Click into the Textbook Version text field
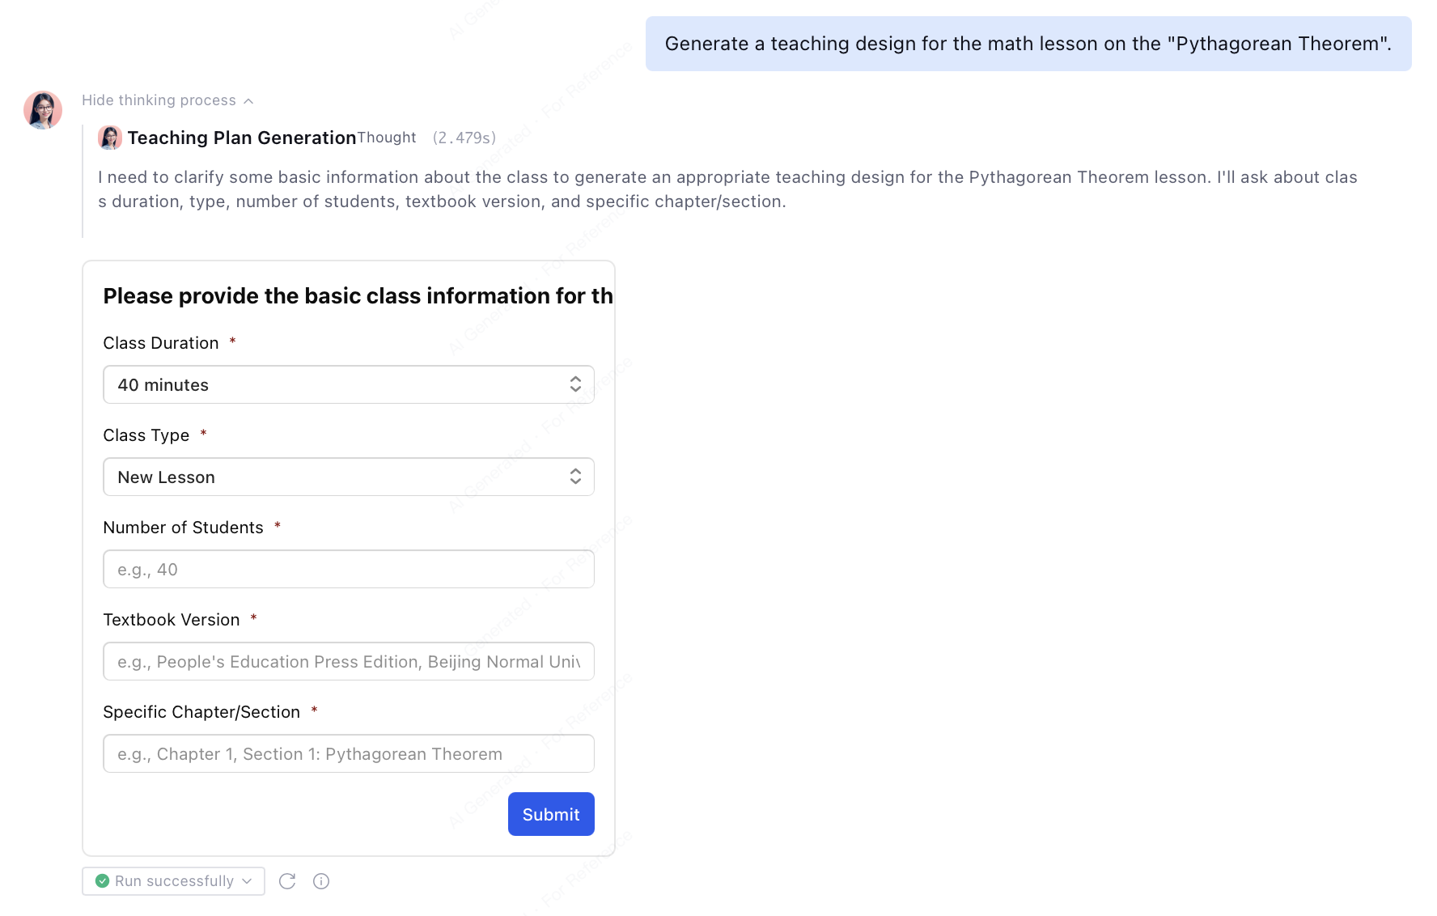Image resolution: width=1437 pixels, height=916 pixels. 349,661
